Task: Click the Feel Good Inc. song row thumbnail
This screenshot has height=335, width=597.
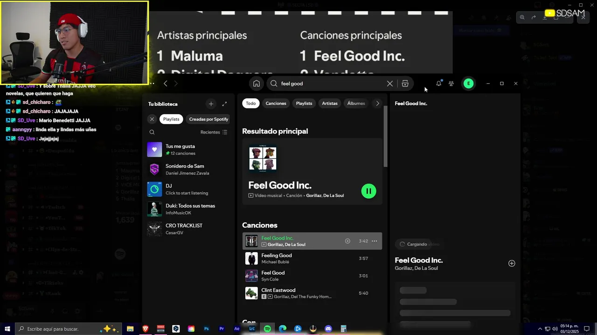Action: [x=251, y=241]
